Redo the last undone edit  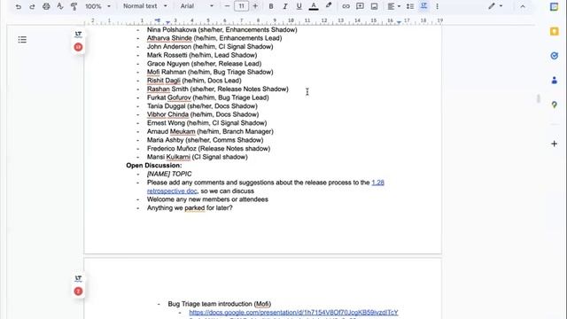[x=32, y=6]
